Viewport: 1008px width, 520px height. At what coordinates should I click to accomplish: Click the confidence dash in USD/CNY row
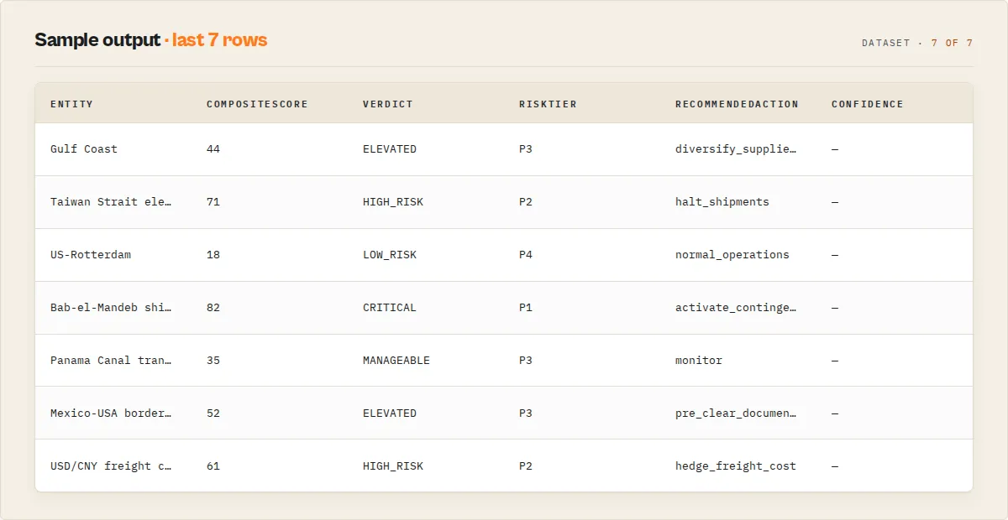tap(835, 466)
